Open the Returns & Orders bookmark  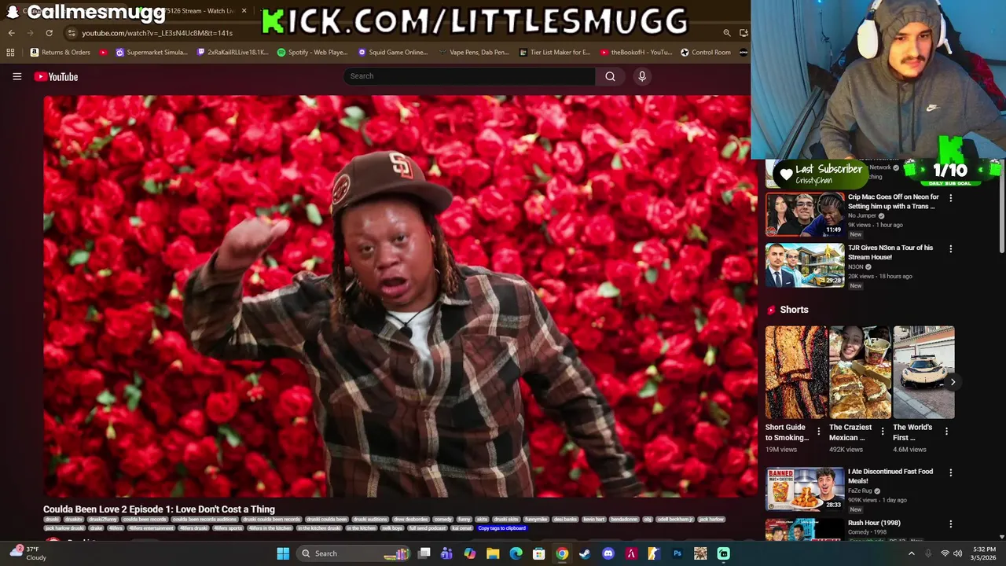(x=61, y=53)
